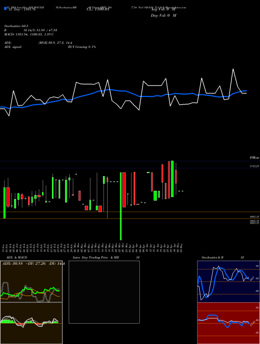Click the 'ADX: 30.88 +DY: 27.26' header
This screenshot has width=260, height=344.
click(23, 264)
